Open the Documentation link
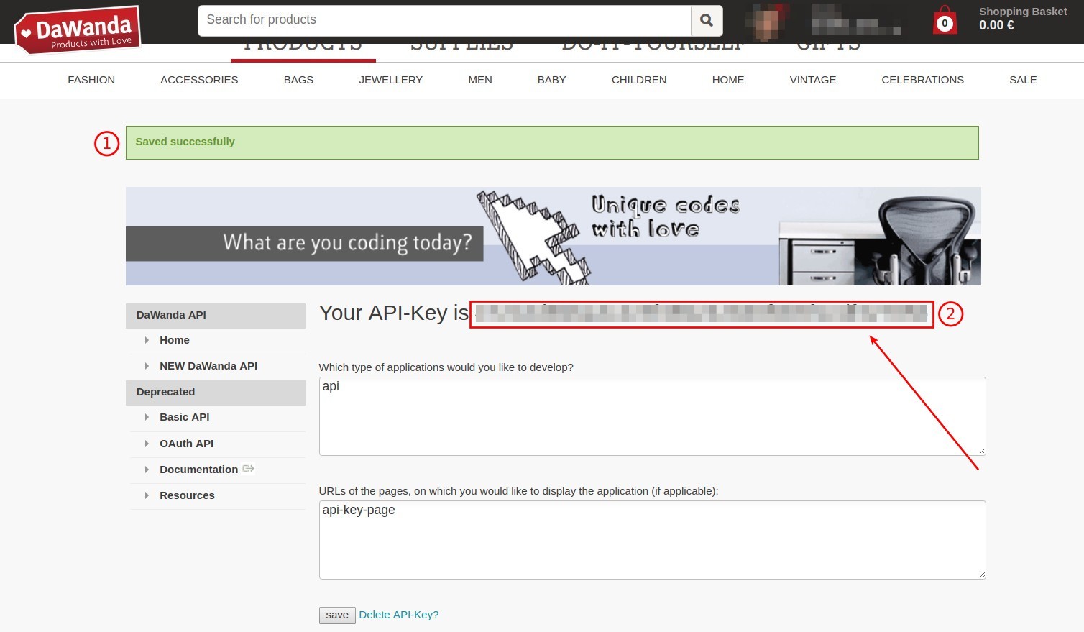The height and width of the screenshot is (632, 1084). 198,470
